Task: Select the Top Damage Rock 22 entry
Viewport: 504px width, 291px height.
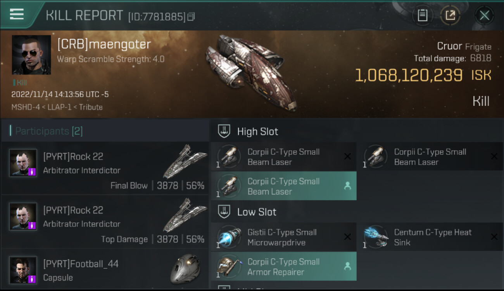Action: 105,222
